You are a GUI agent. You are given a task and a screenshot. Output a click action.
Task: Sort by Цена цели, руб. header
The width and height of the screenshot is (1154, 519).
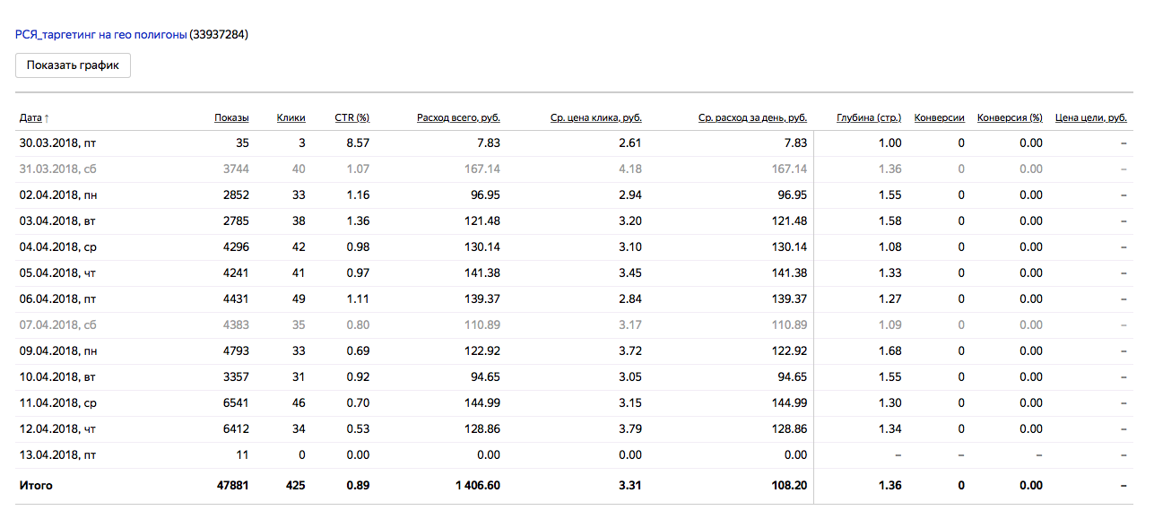[x=1091, y=117]
